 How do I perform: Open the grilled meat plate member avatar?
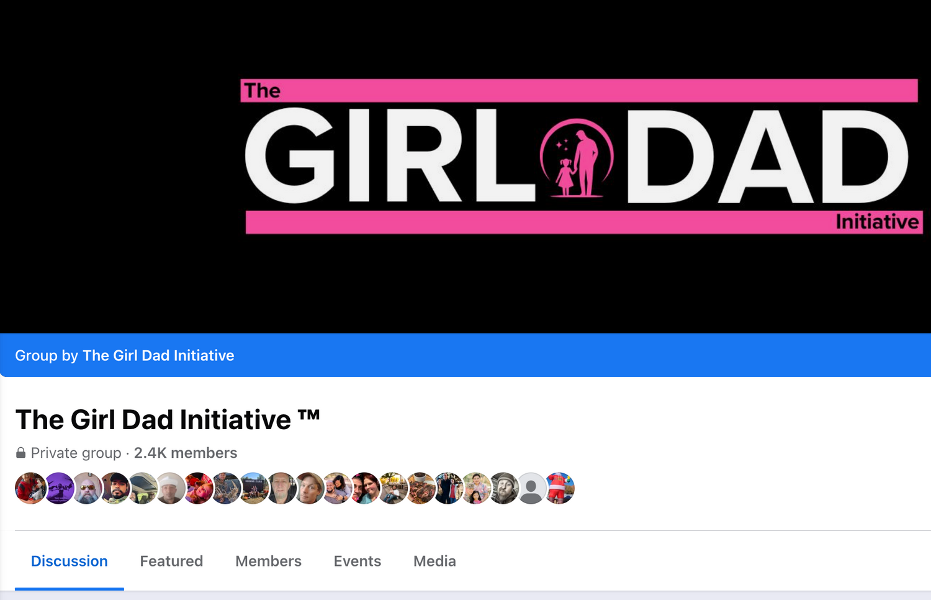[420, 488]
